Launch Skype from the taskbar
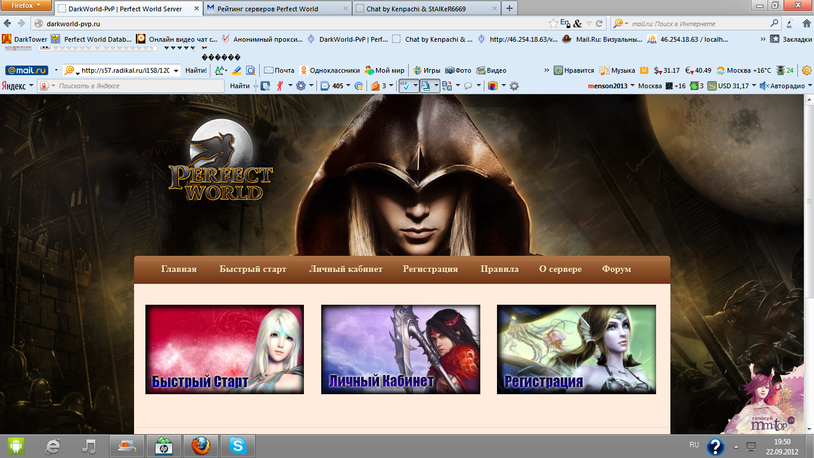This screenshot has height=458, width=814. click(238, 446)
